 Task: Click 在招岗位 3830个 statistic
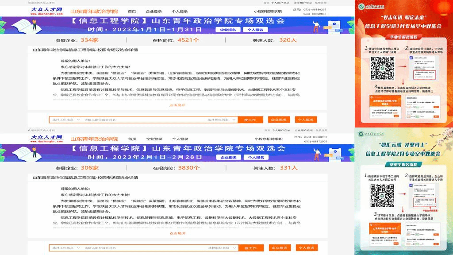[176, 168]
